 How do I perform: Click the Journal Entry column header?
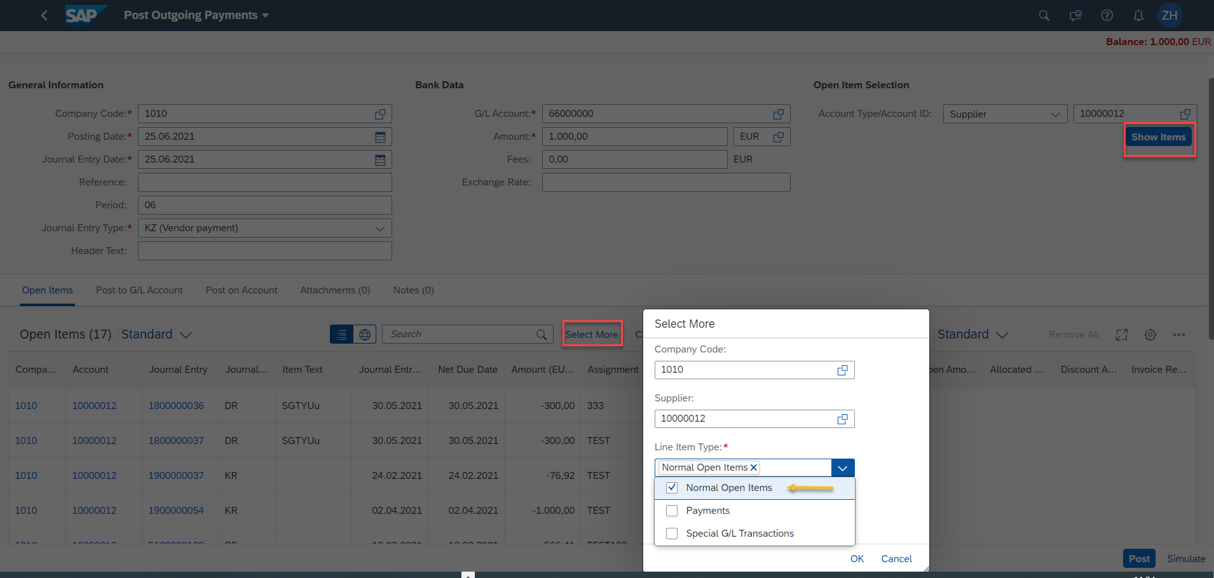click(179, 370)
